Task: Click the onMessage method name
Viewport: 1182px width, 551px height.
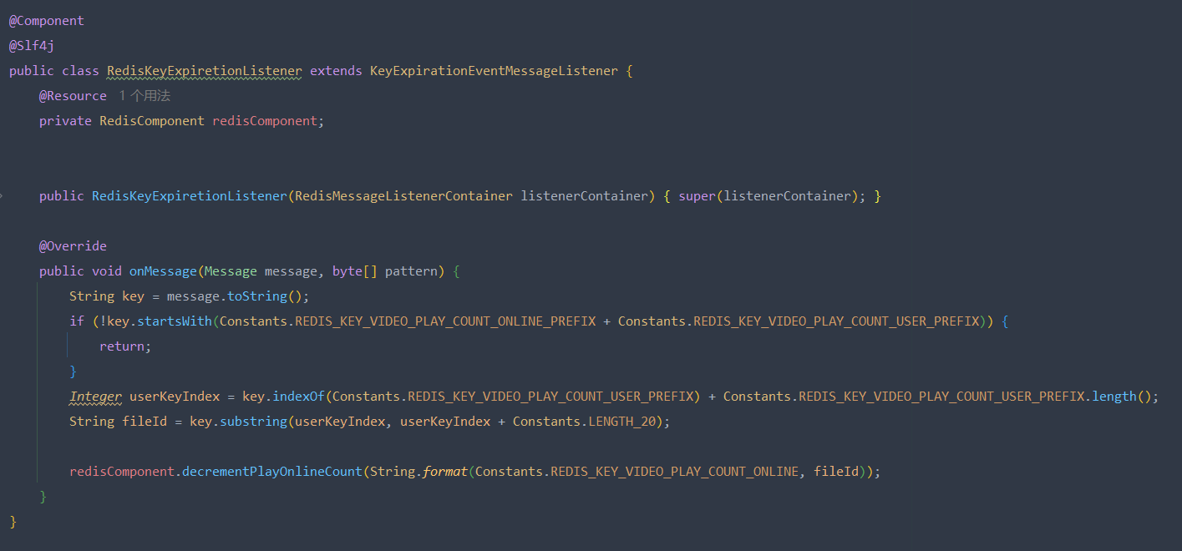Action: (163, 271)
